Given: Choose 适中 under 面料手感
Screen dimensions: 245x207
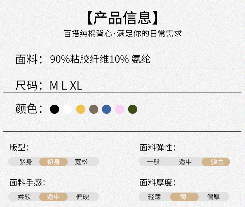Looking at the screenshot, I should [x=54, y=197].
